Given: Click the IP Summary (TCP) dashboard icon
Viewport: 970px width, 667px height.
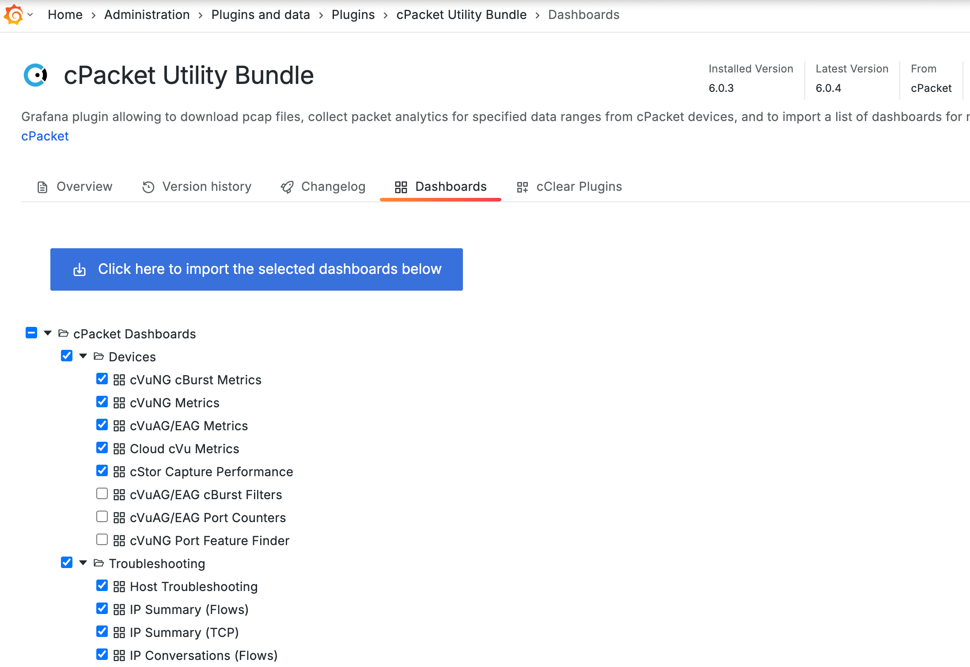Looking at the screenshot, I should point(119,633).
